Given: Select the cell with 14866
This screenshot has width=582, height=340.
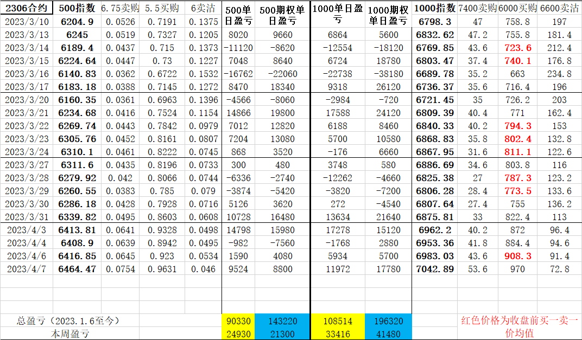Looking at the screenshot, I should tap(238, 113).
